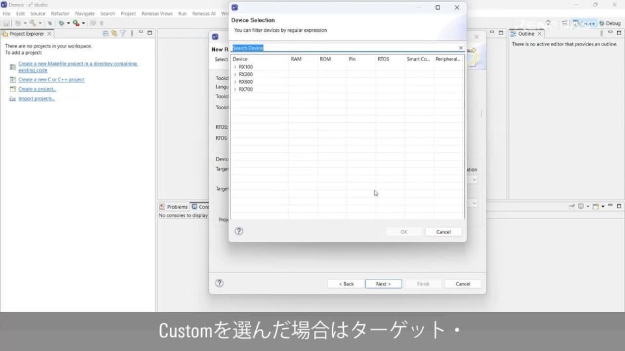Click Display Selected Console icon
625x351 pixels.
pyautogui.click(x=581, y=206)
